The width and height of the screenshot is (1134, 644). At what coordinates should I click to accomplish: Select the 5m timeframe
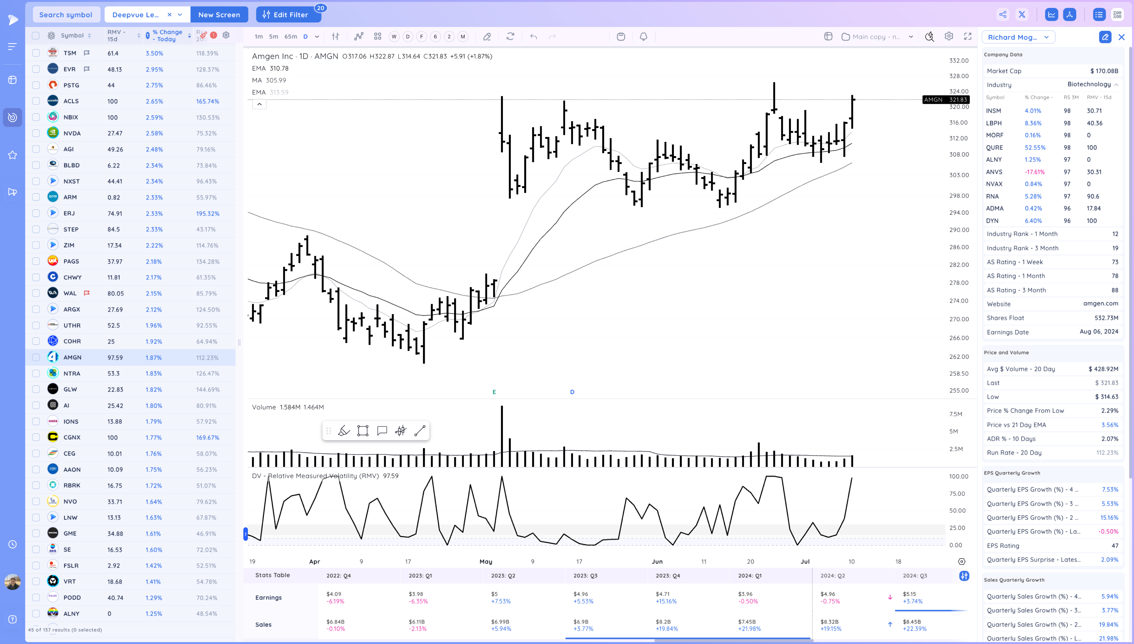pyautogui.click(x=274, y=37)
